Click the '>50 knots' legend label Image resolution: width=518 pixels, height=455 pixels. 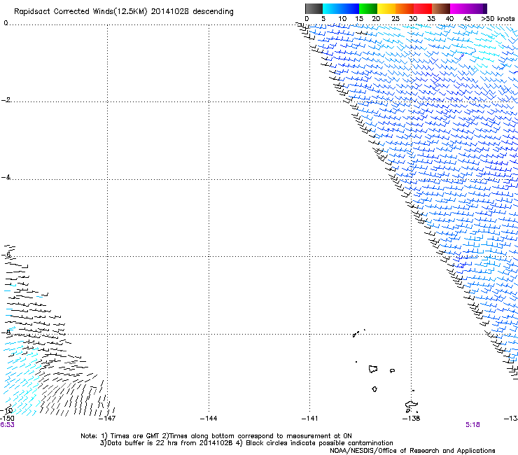pyautogui.click(x=498, y=19)
